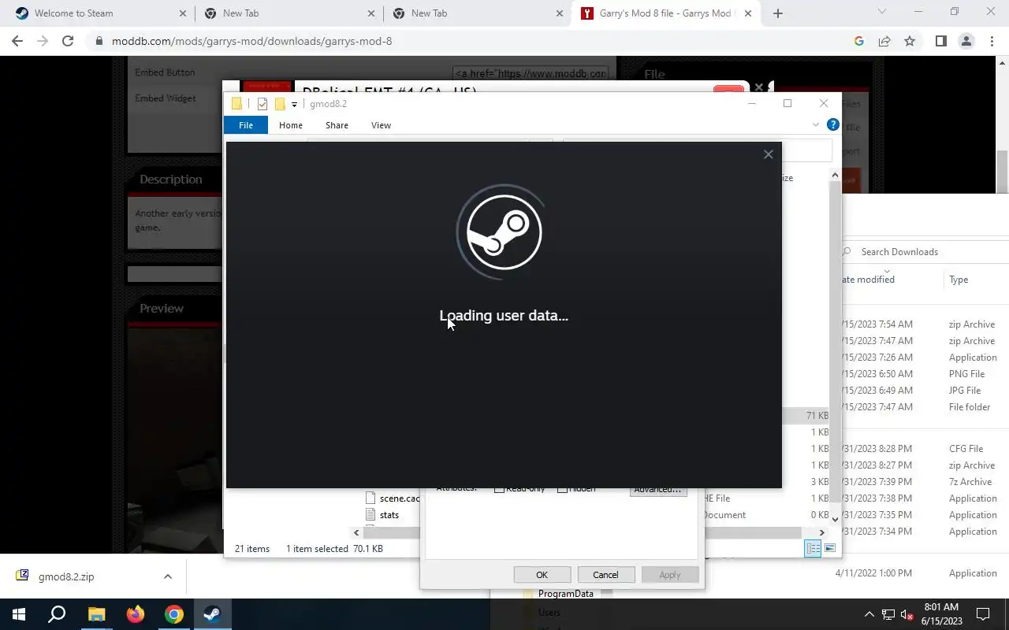The image size is (1009, 630).
Task: Open the Advanced attributes button
Action: (657, 490)
